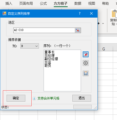Save the sequence with the floppy disk icon
Image resolution: width=117 pixels, height=120 pixels.
pos(86,73)
